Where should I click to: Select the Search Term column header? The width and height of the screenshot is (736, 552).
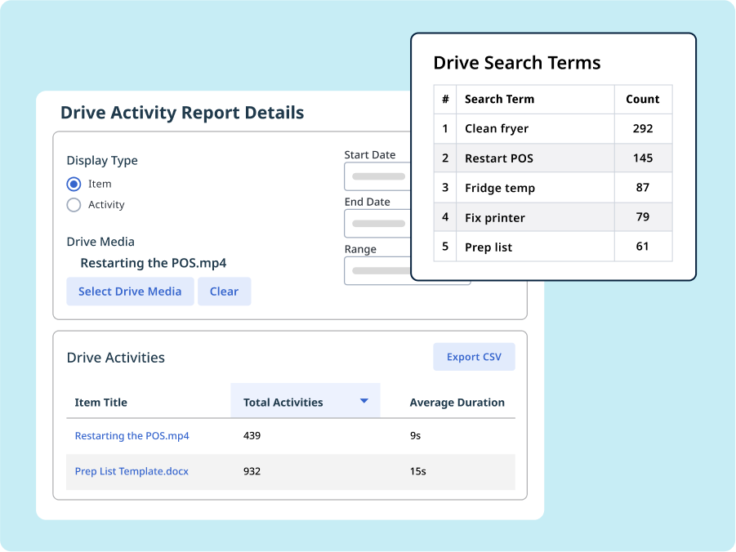tap(500, 99)
